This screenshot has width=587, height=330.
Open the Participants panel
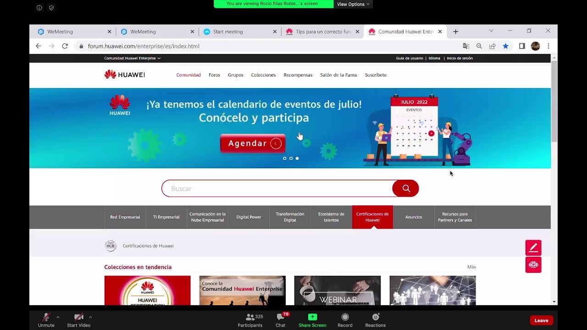point(250,320)
